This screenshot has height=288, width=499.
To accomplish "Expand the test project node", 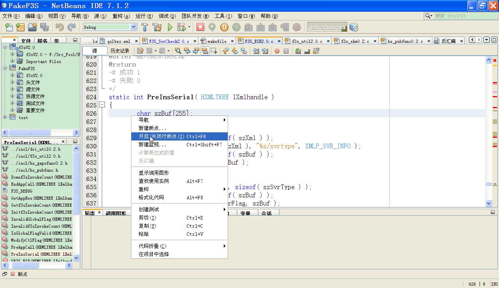I will tap(5, 117).
